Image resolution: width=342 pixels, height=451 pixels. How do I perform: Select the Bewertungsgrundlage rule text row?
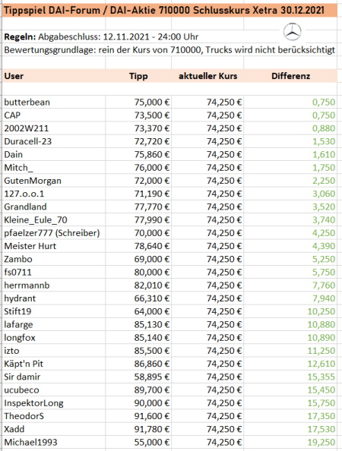click(x=169, y=50)
